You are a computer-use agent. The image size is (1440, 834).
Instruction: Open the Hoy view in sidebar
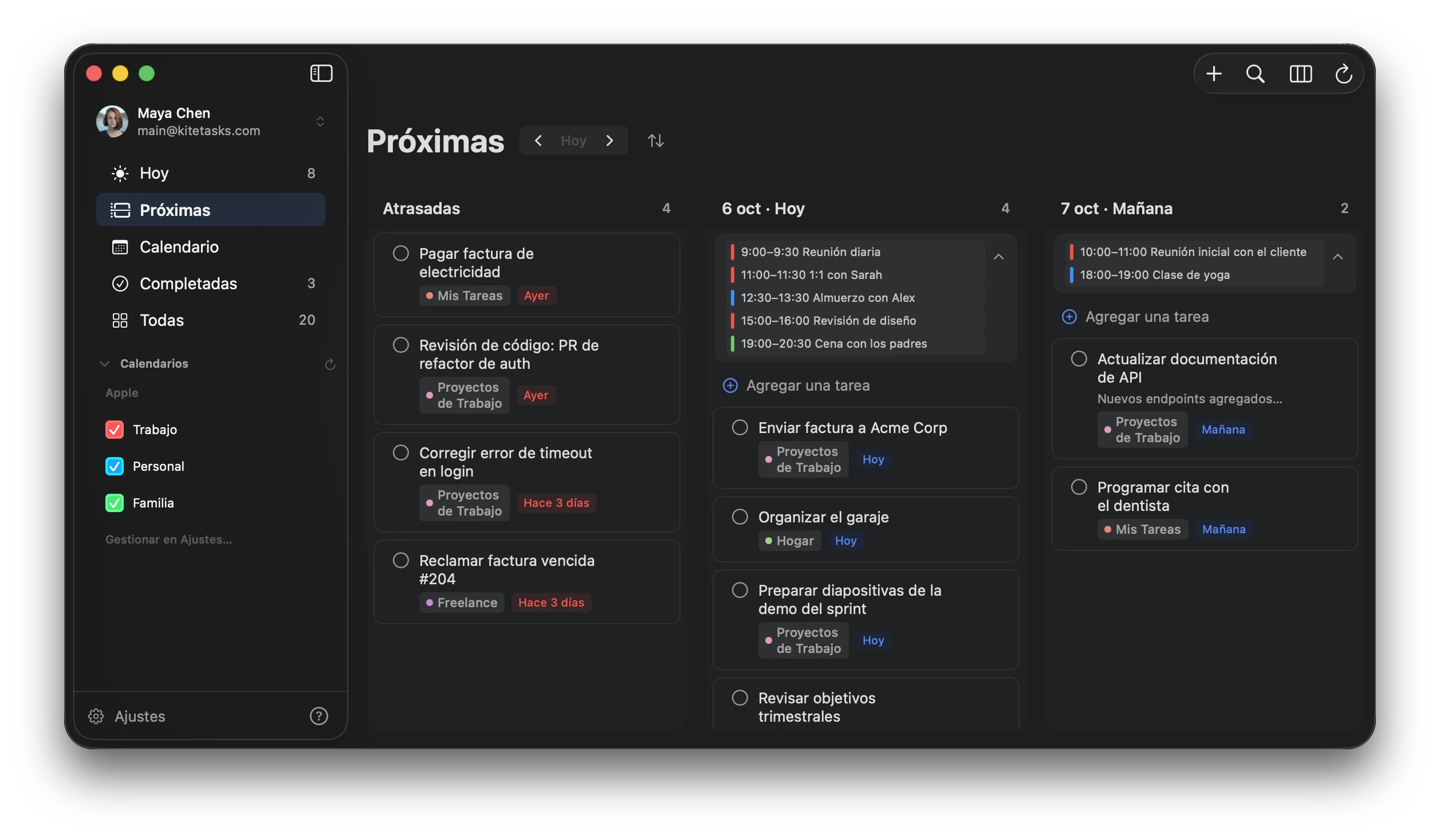[211, 173]
